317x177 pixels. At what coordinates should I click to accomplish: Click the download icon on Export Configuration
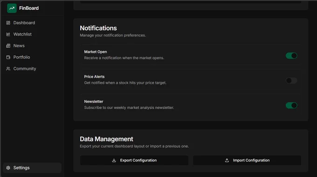pyautogui.click(x=114, y=160)
